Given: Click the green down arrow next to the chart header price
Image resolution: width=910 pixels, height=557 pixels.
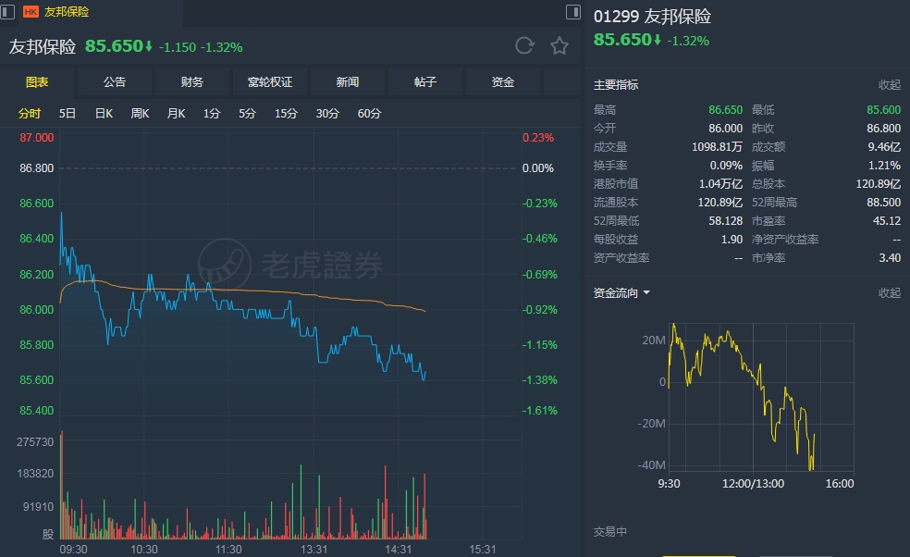Looking at the screenshot, I should pyautogui.click(x=148, y=46).
